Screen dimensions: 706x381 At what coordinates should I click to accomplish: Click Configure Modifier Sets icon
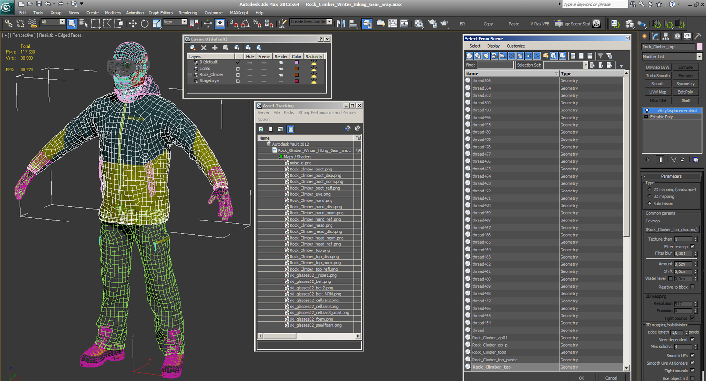point(696,160)
